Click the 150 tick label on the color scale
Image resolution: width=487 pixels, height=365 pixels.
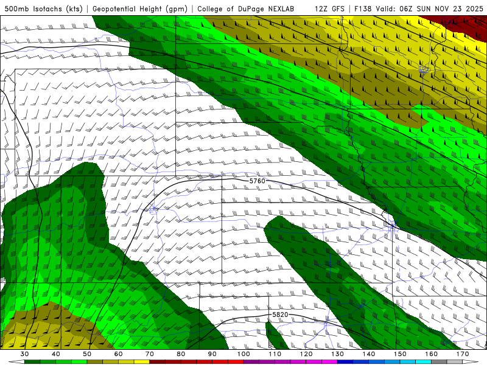click(x=400, y=354)
